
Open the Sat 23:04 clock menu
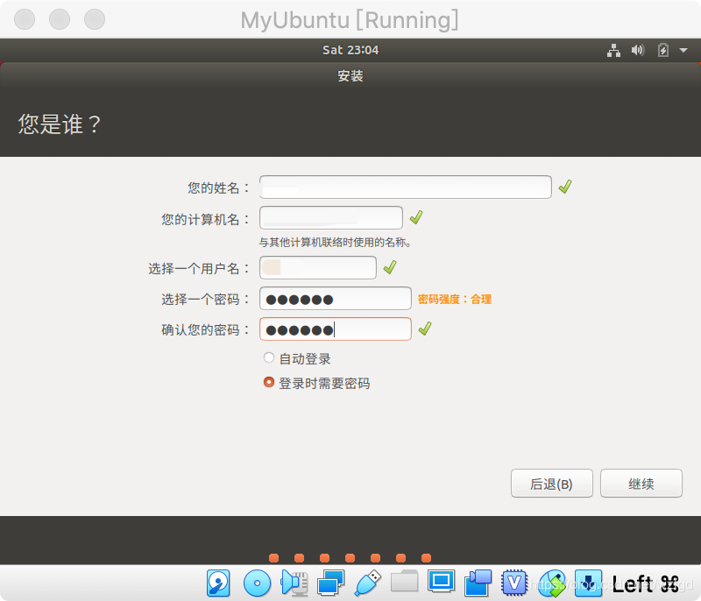(x=350, y=50)
